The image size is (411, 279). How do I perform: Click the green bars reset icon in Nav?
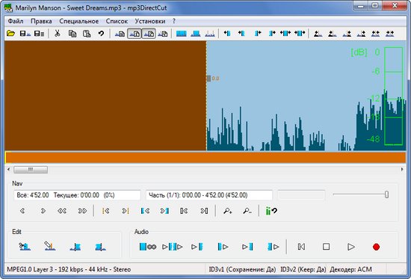pos(271,211)
